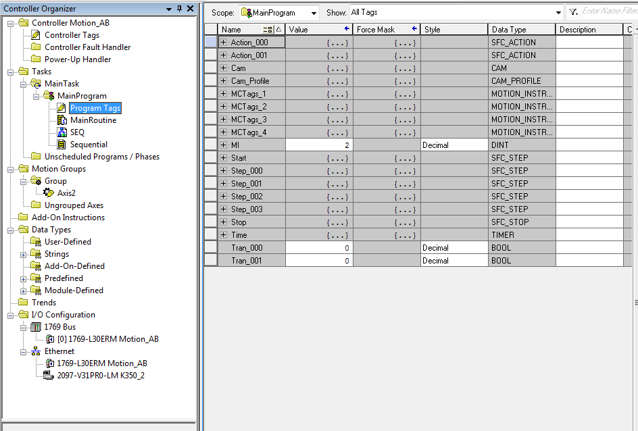Open the MainRoutine ladder icon
The height and width of the screenshot is (431, 638).
pyautogui.click(x=62, y=120)
